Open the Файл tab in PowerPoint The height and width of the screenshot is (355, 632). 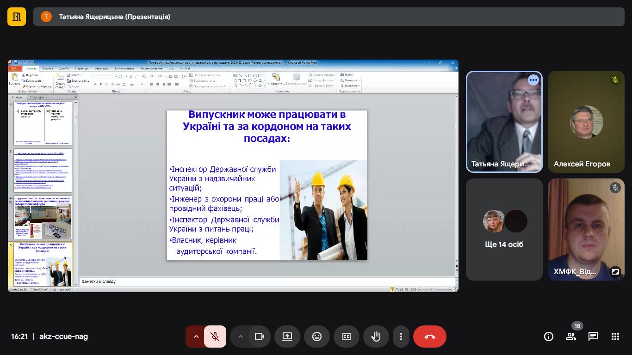point(15,68)
